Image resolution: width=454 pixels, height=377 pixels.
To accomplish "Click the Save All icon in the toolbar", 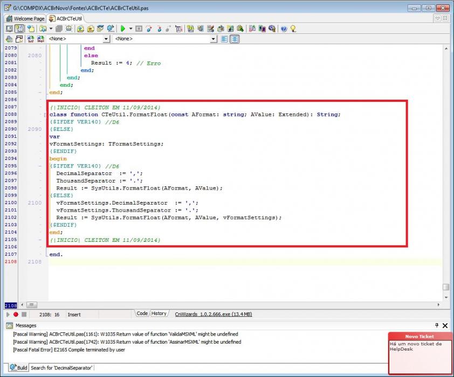I will coord(59,29).
